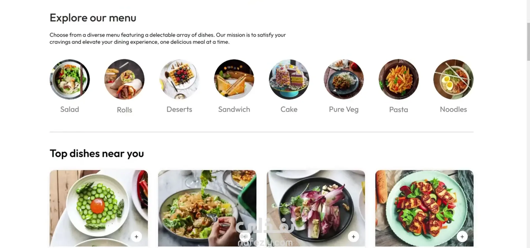The width and height of the screenshot is (530, 248).
Task: Click the Salad label text
Action: (69, 109)
